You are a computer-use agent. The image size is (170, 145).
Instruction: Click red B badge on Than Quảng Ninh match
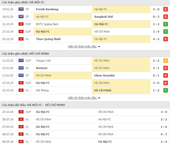click(x=165, y=39)
